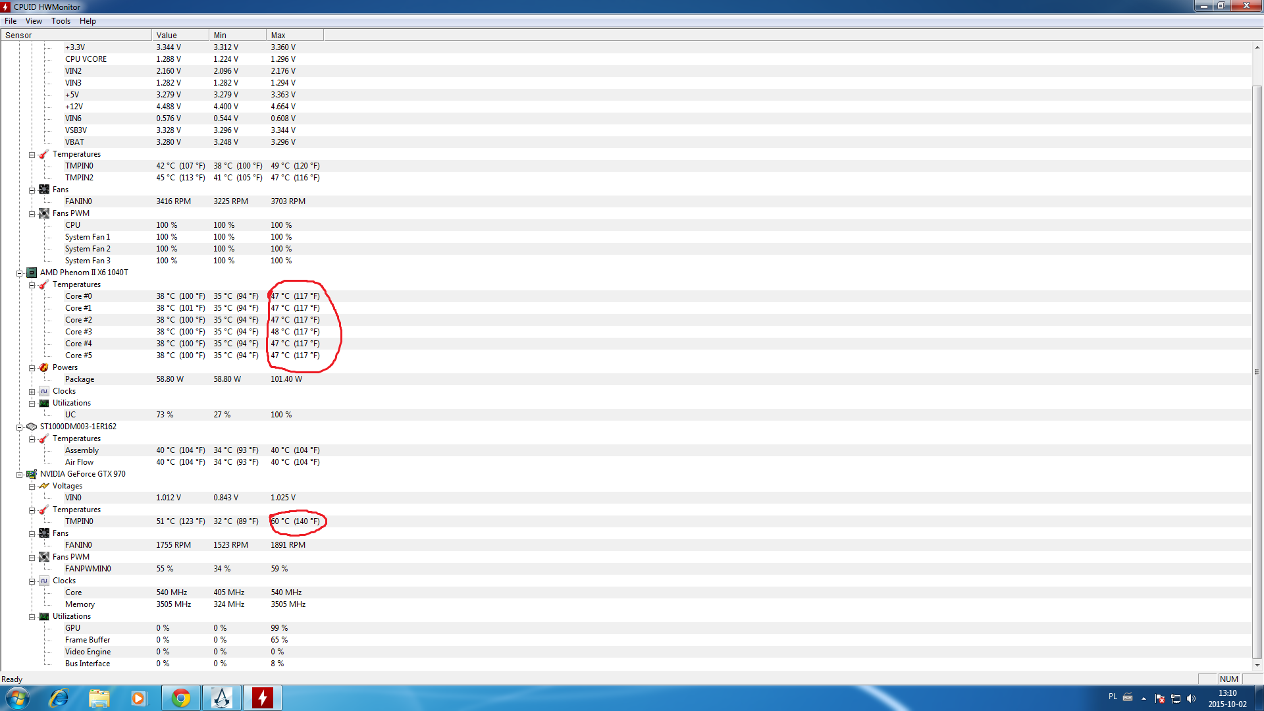Image resolution: width=1264 pixels, height=711 pixels.
Task: Open the Action Center flag icon in tray
Action: click(1160, 698)
